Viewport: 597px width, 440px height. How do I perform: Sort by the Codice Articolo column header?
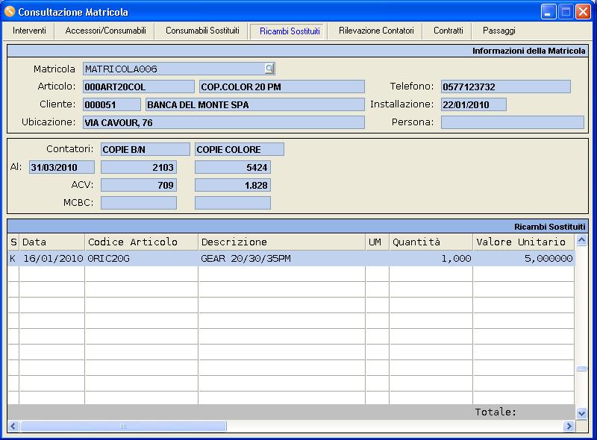141,242
